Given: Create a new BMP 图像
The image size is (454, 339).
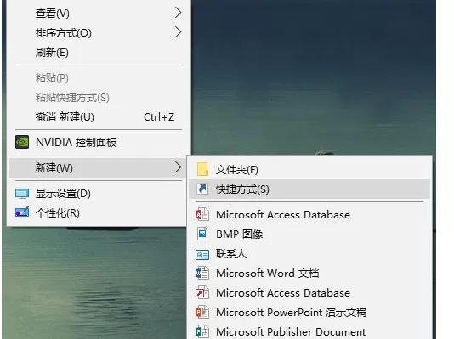Looking at the screenshot, I should pos(240,234).
